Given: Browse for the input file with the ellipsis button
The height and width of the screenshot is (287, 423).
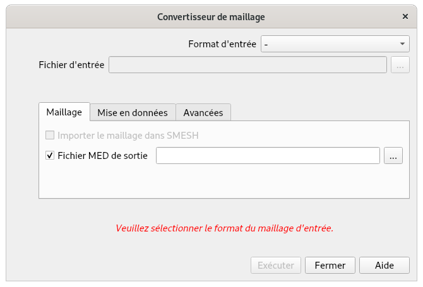Looking at the screenshot, I should pos(400,64).
